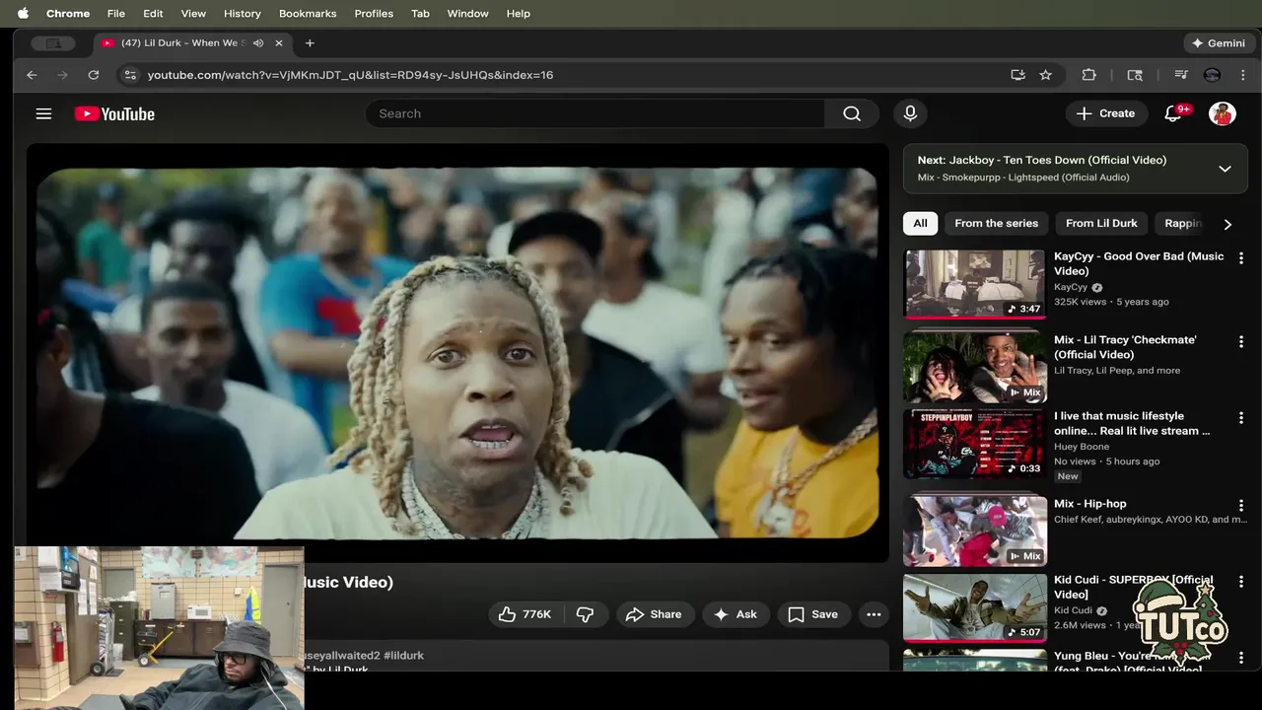Open the View menu
The width and height of the screenshot is (1262, 710).
(193, 14)
